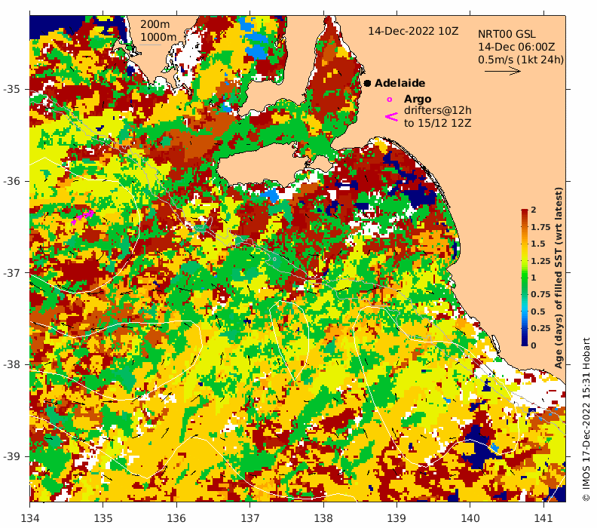Click the colorbar tick label '2'
Image resolution: width=597 pixels, height=528 pixels.
[534, 210]
